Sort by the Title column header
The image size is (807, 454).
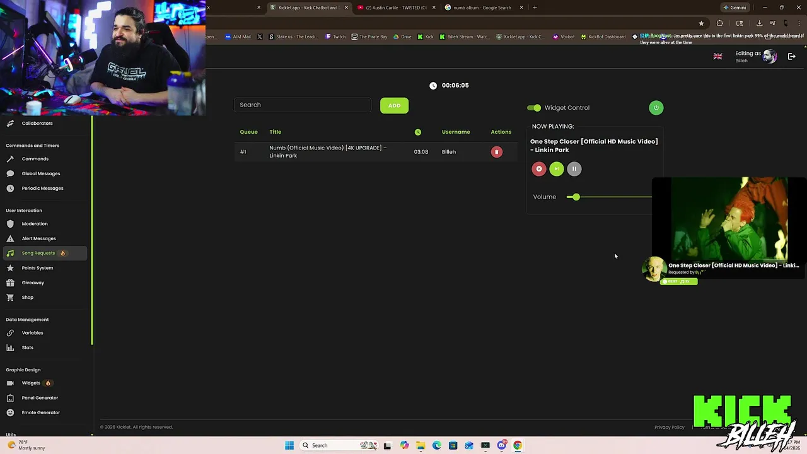point(275,132)
